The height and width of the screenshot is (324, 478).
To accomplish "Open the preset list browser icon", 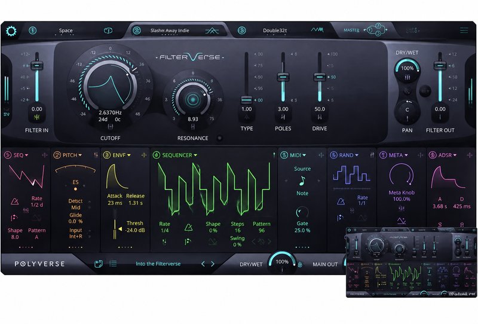I will pos(113,263).
